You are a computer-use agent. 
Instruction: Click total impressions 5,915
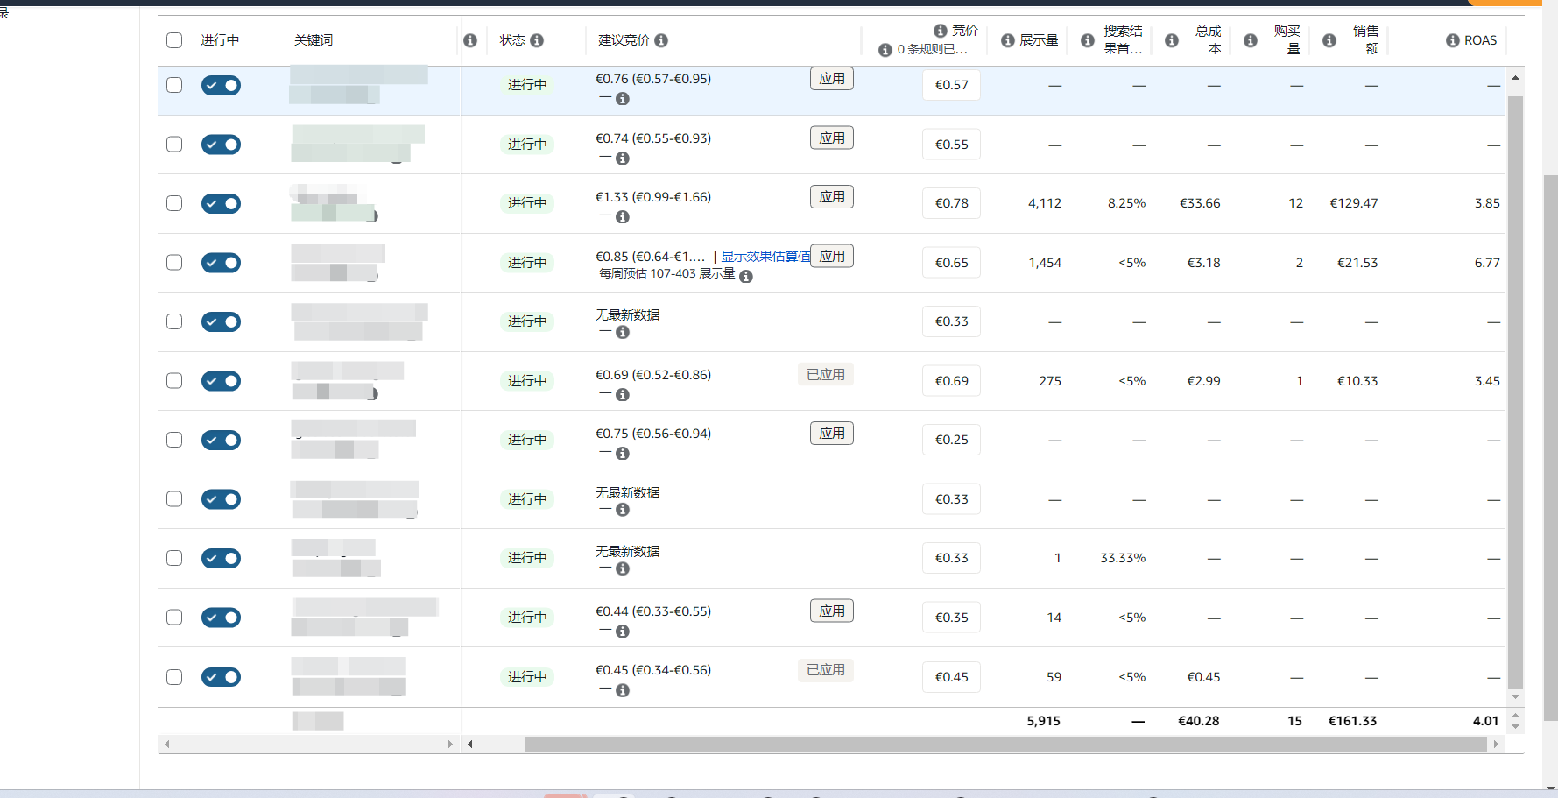[1043, 721]
